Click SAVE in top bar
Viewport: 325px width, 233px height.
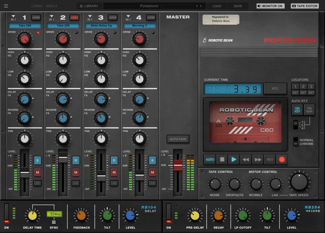(238, 6)
